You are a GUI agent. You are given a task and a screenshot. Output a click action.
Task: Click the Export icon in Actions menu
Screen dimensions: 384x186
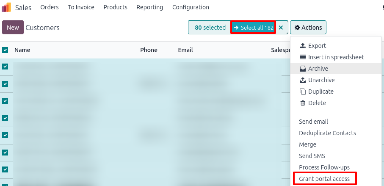click(x=302, y=46)
